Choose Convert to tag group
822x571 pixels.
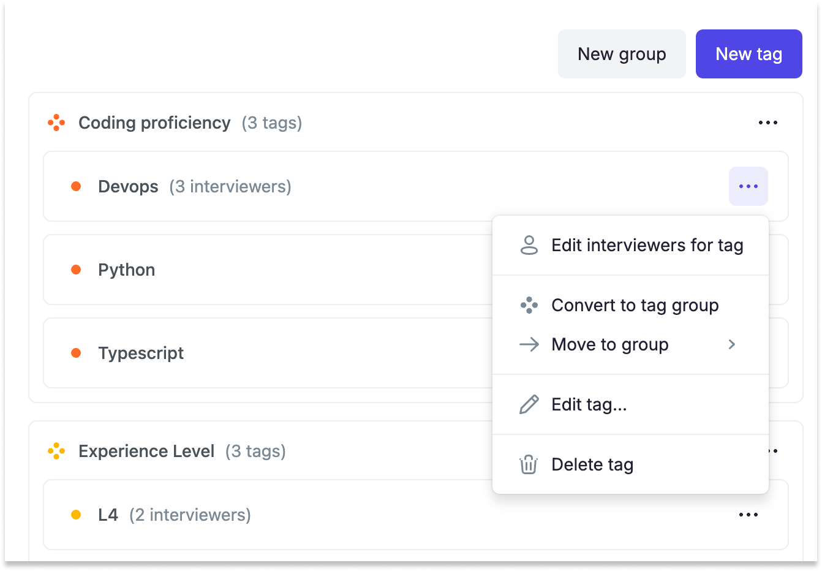(631, 305)
